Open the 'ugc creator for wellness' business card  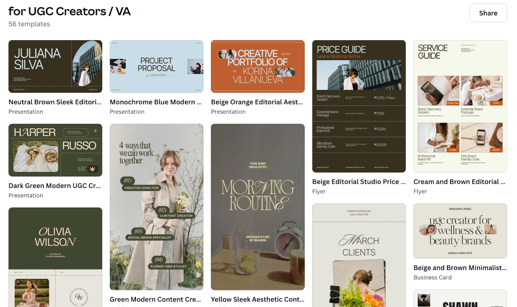pyautogui.click(x=460, y=231)
